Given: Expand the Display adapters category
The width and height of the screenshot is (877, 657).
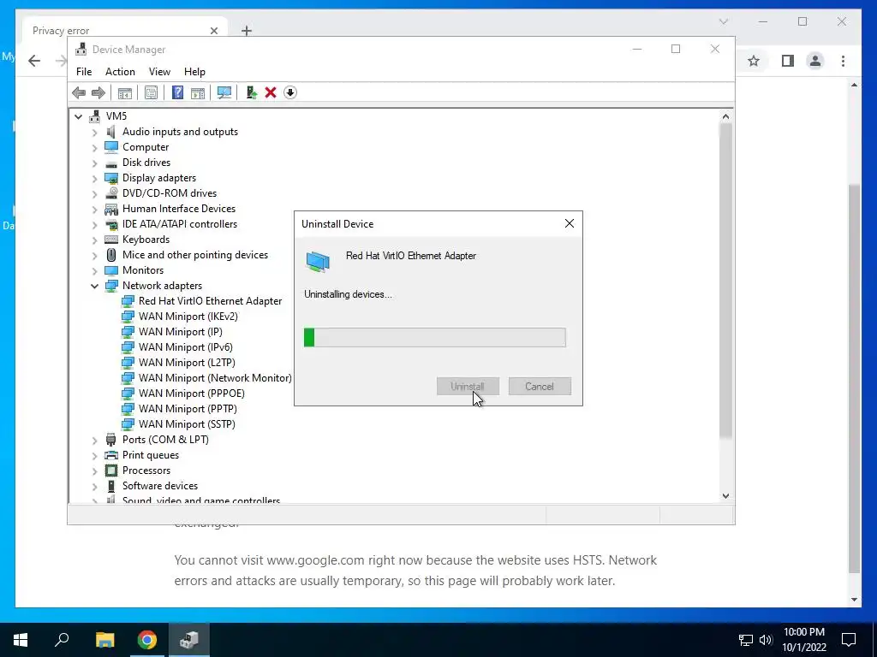Looking at the screenshot, I should [94, 178].
